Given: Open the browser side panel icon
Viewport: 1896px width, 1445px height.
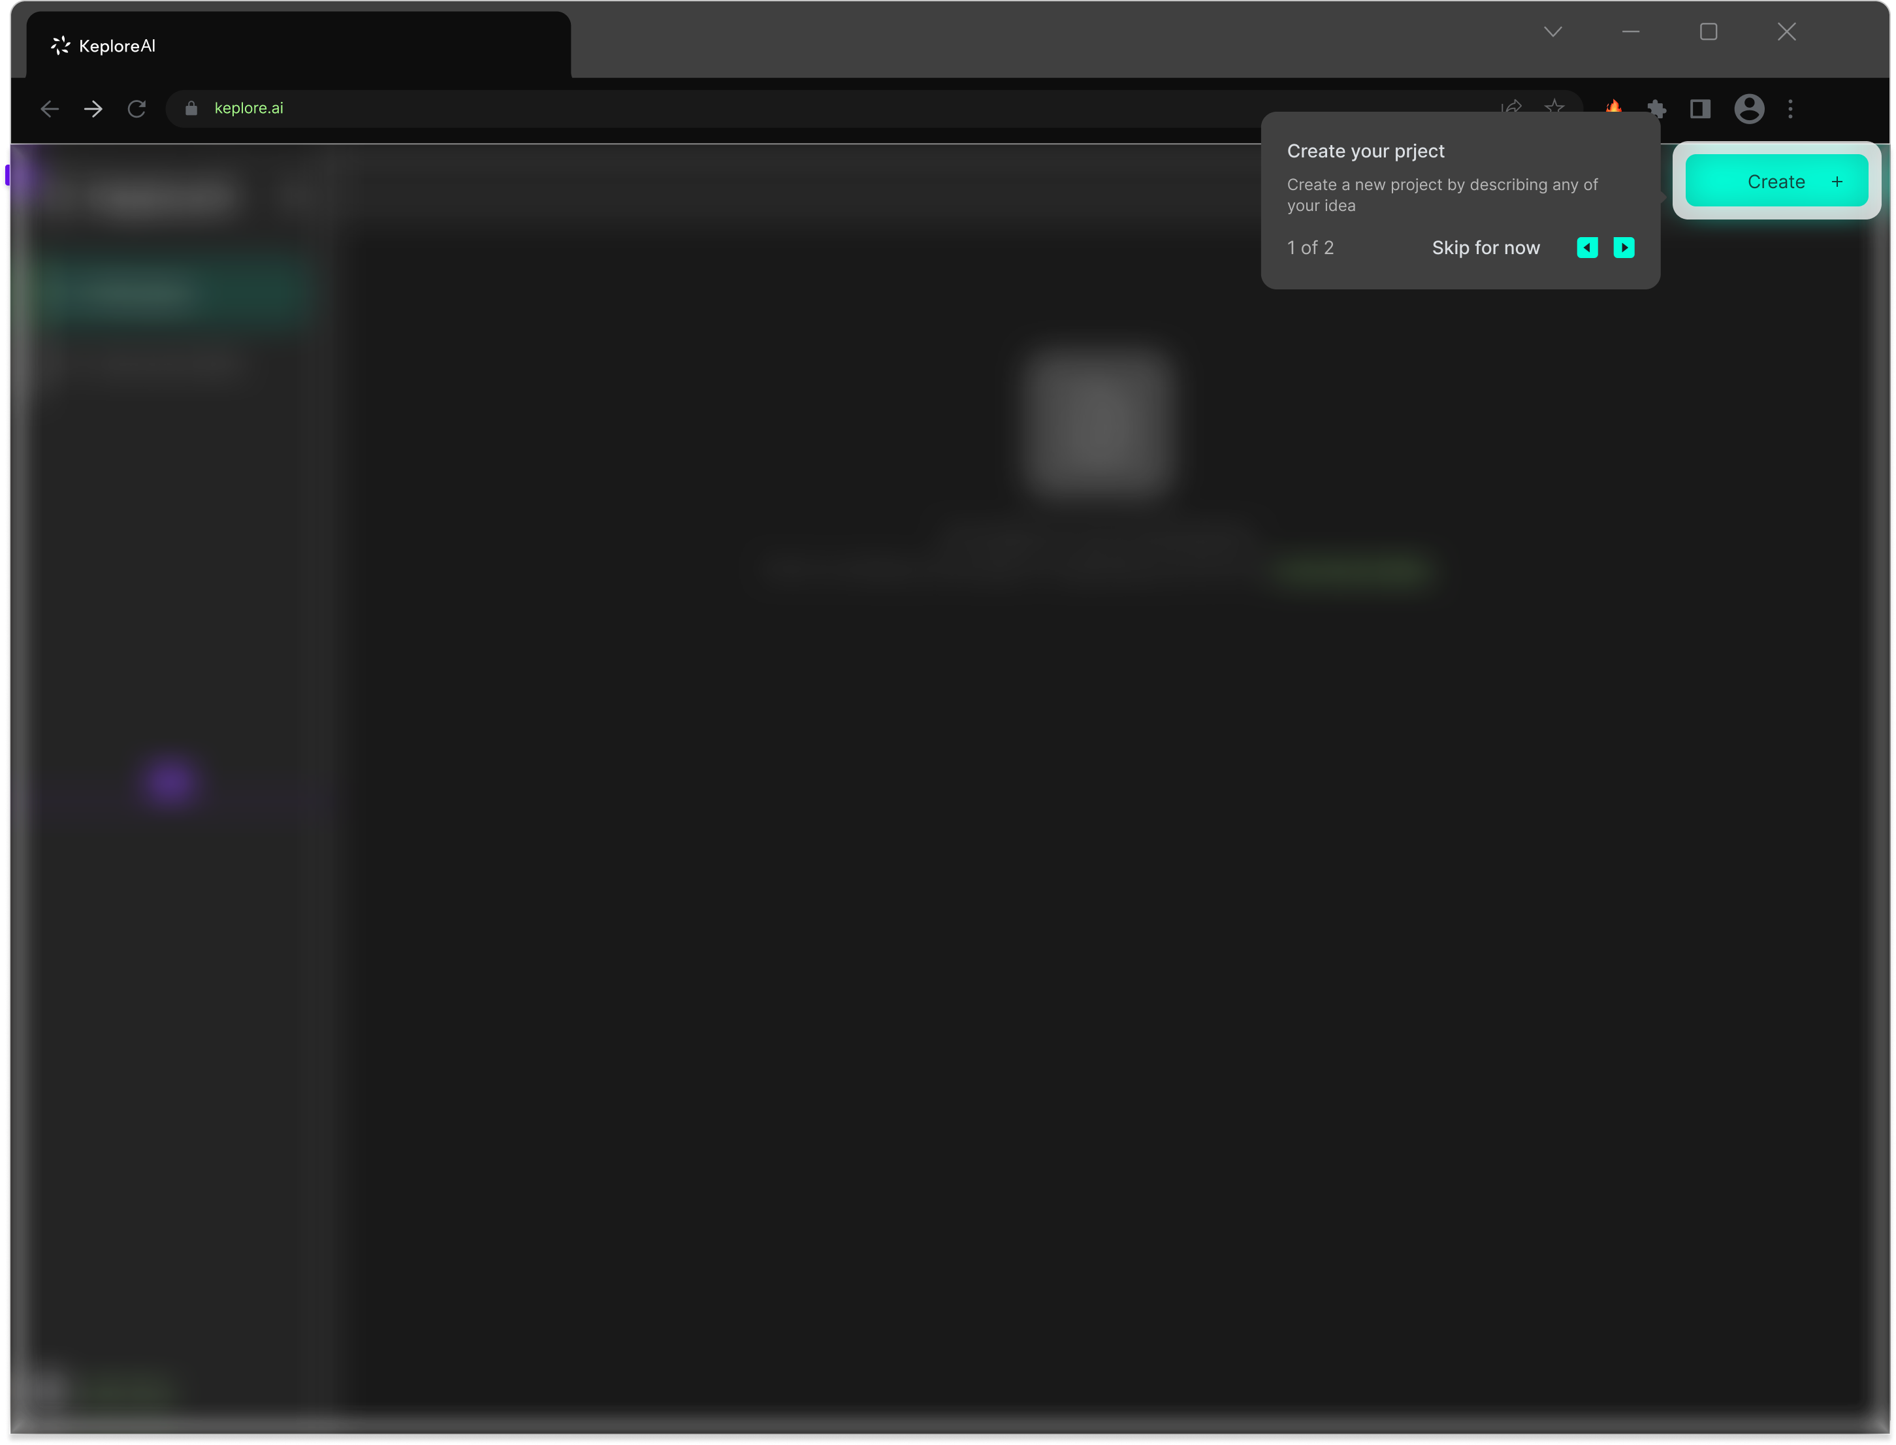Looking at the screenshot, I should point(1700,108).
